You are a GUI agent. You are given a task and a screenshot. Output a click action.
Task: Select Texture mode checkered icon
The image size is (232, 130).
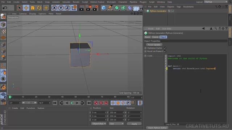3,31
